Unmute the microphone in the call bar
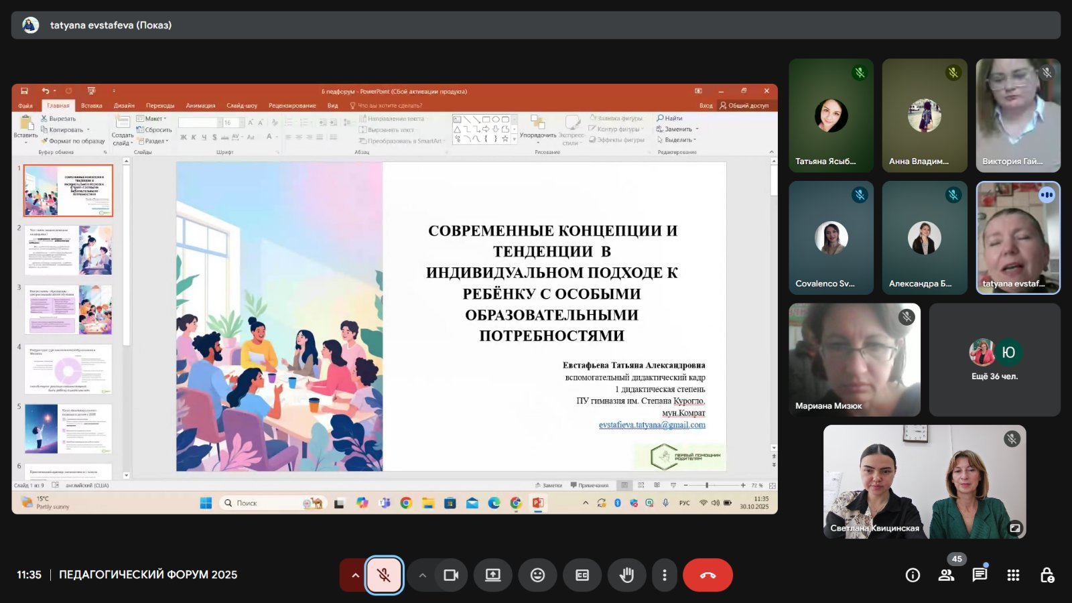This screenshot has width=1072, height=603. tap(384, 575)
